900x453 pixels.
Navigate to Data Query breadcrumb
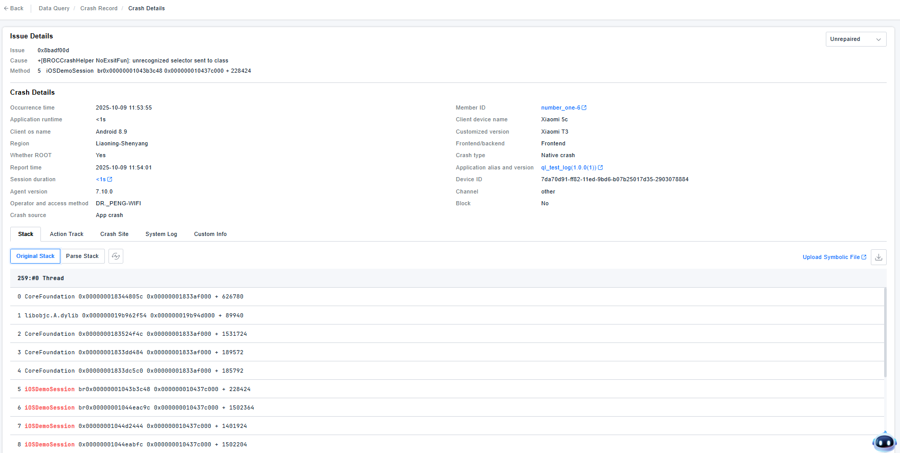54,9
